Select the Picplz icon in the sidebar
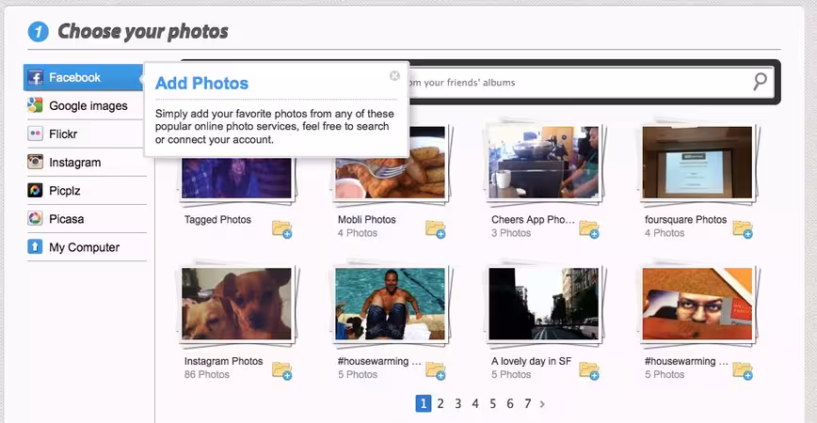Image resolution: width=817 pixels, height=423 pixels. point(35,191)
